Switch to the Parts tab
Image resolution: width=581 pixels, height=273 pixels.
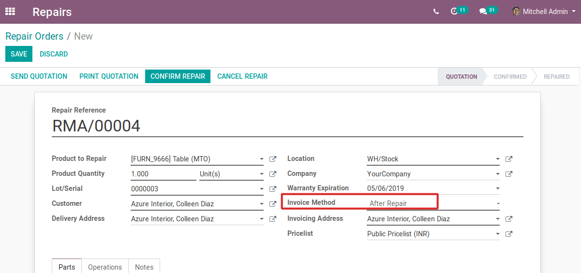tap(67, 267)
